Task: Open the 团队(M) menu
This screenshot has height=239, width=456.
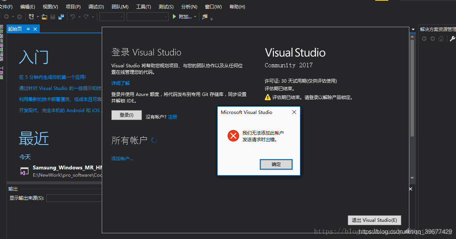Action: point(120,7)
